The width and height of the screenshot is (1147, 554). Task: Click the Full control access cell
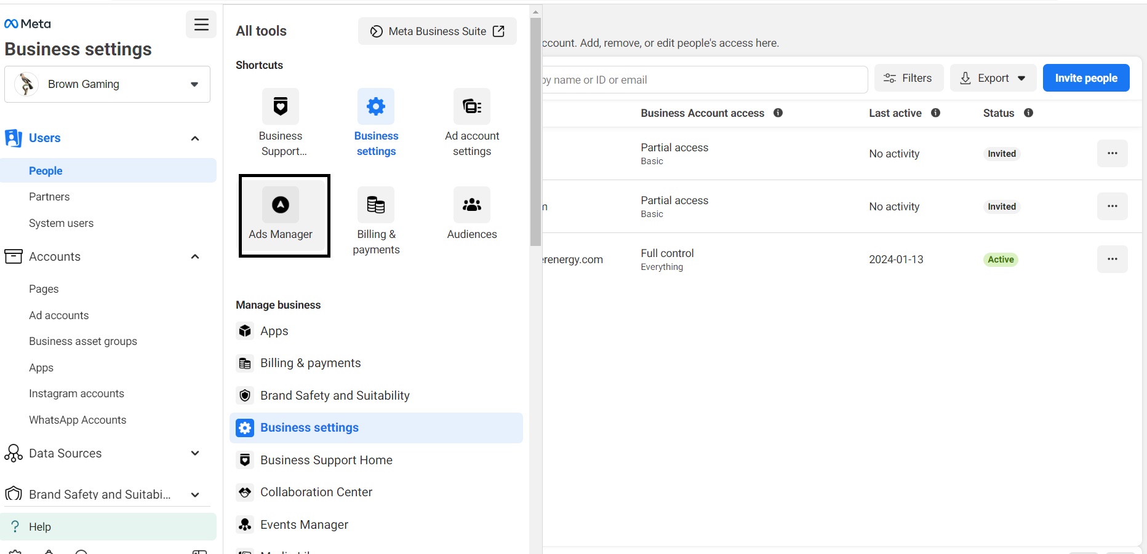[667, 259]
